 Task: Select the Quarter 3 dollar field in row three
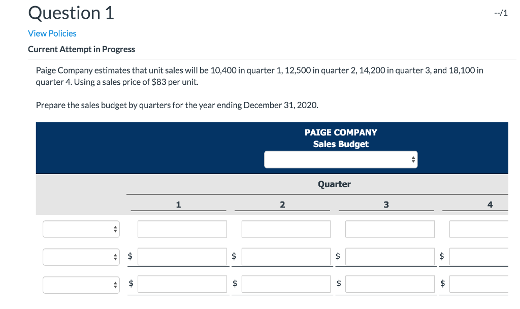pyautogui.click(x=388, y=284)
